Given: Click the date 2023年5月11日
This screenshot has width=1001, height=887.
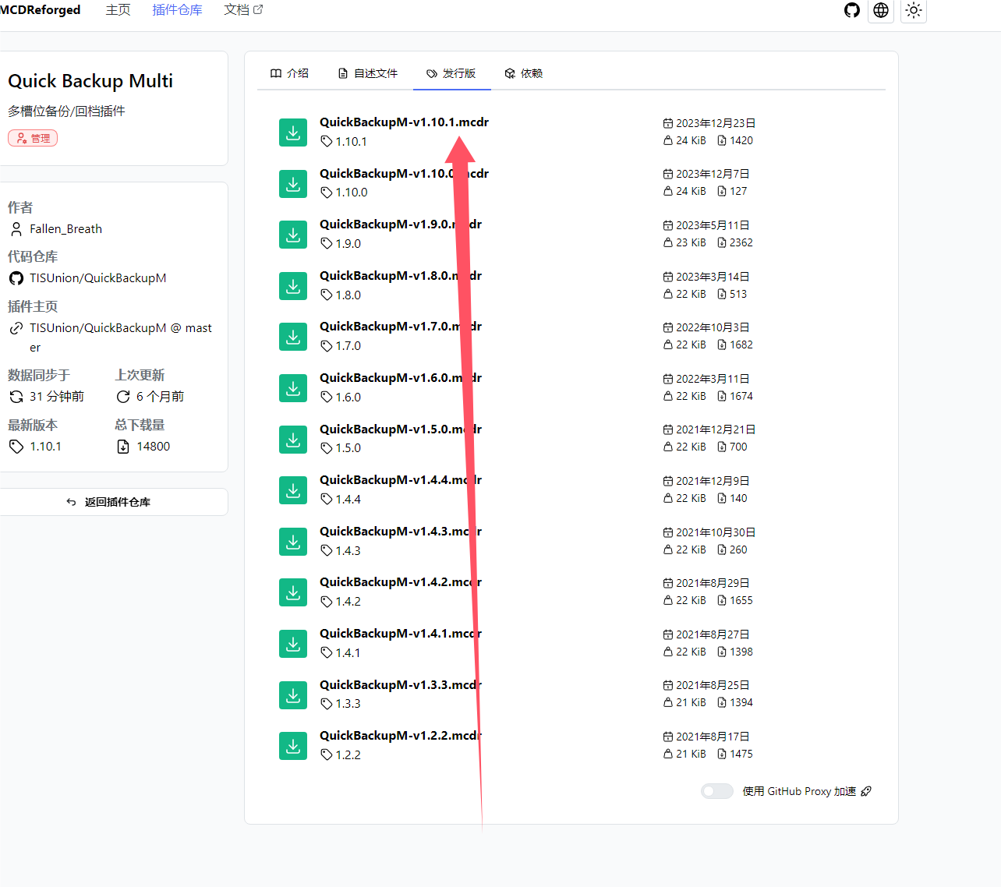Looking at the screenshot, I should click(713, 225).
